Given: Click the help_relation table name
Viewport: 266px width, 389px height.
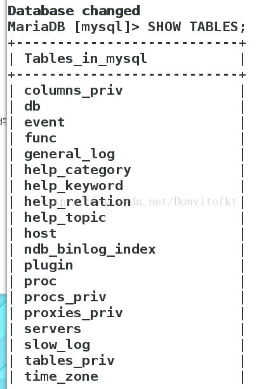Looking at the screenshot, I should point(77,201).
